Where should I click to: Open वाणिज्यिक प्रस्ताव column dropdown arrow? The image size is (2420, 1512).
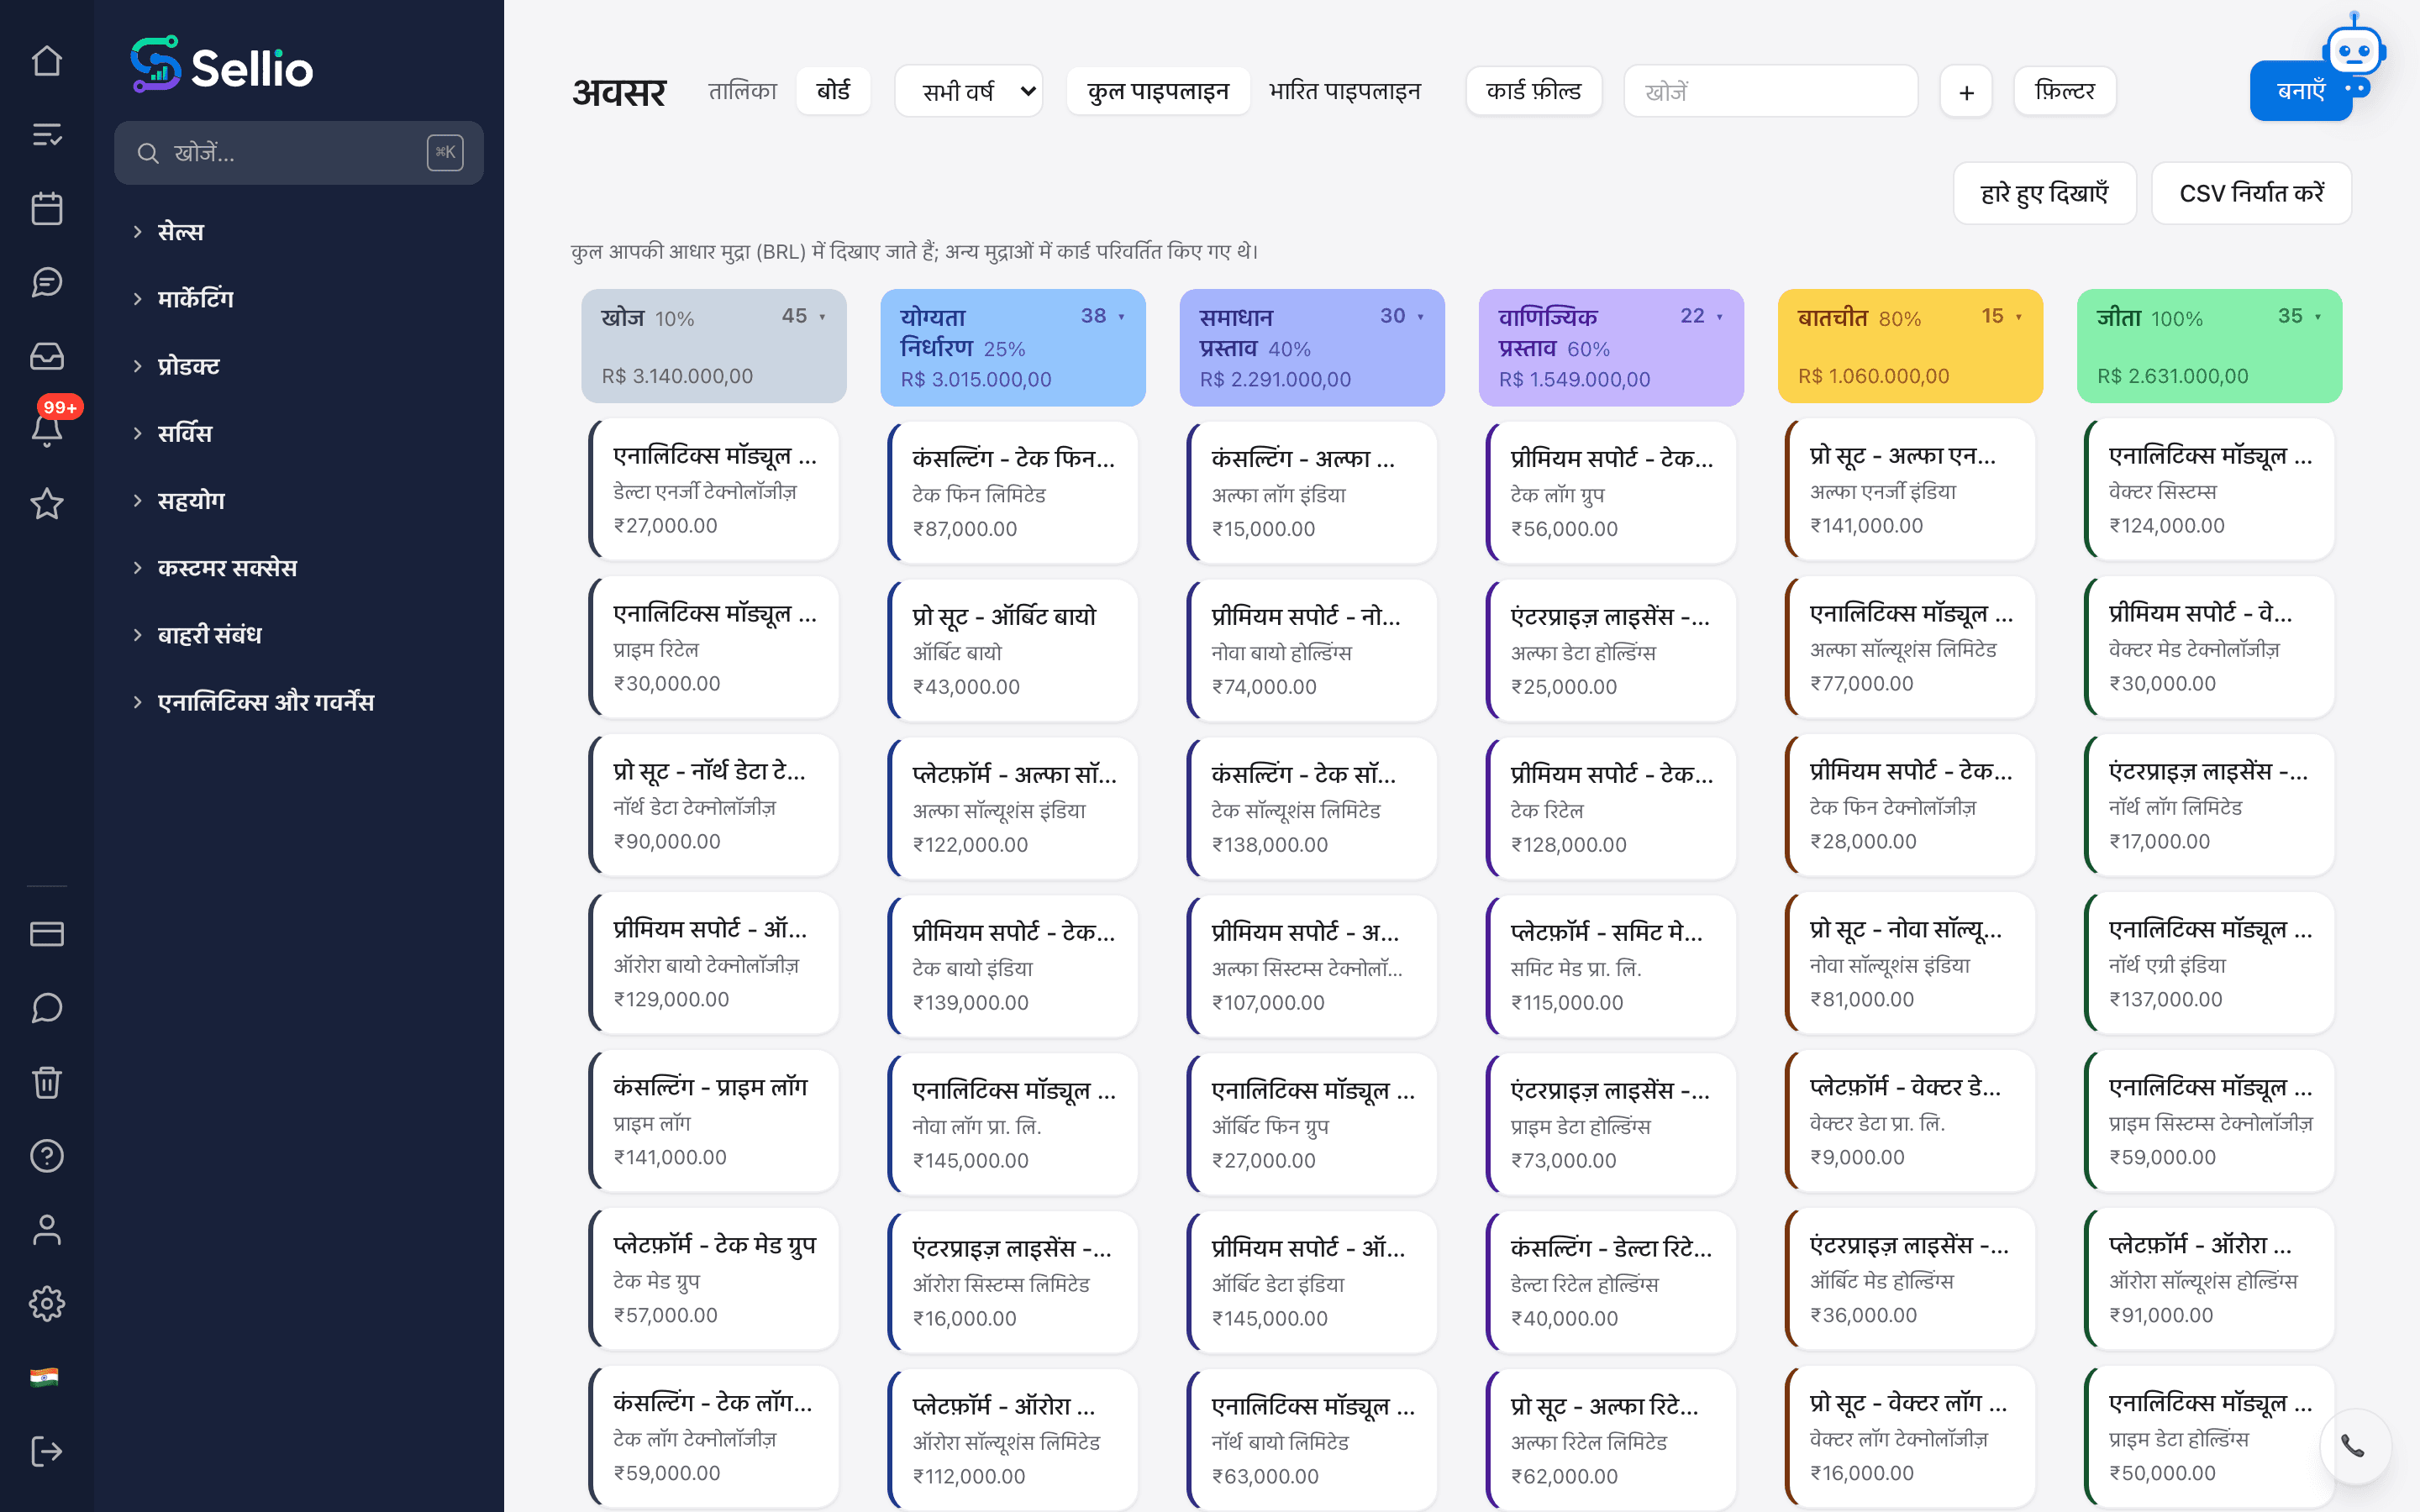coord(1720,317)
